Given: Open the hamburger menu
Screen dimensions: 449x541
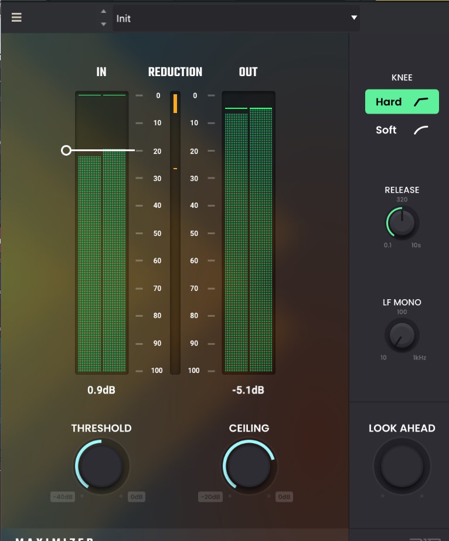Looking at the screenshot, I should (x=16, y=18).
